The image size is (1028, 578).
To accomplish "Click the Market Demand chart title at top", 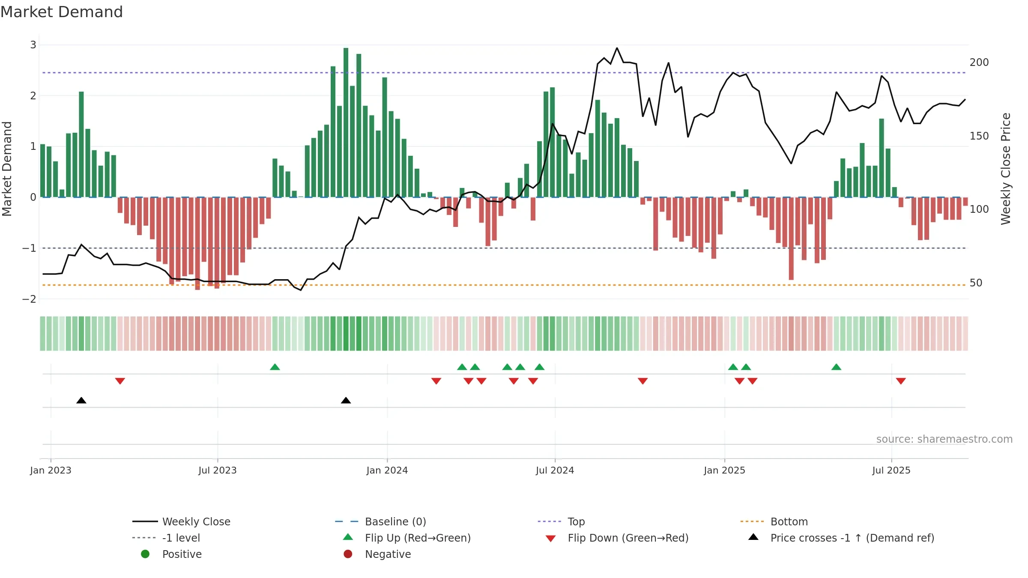I will 62,12.
